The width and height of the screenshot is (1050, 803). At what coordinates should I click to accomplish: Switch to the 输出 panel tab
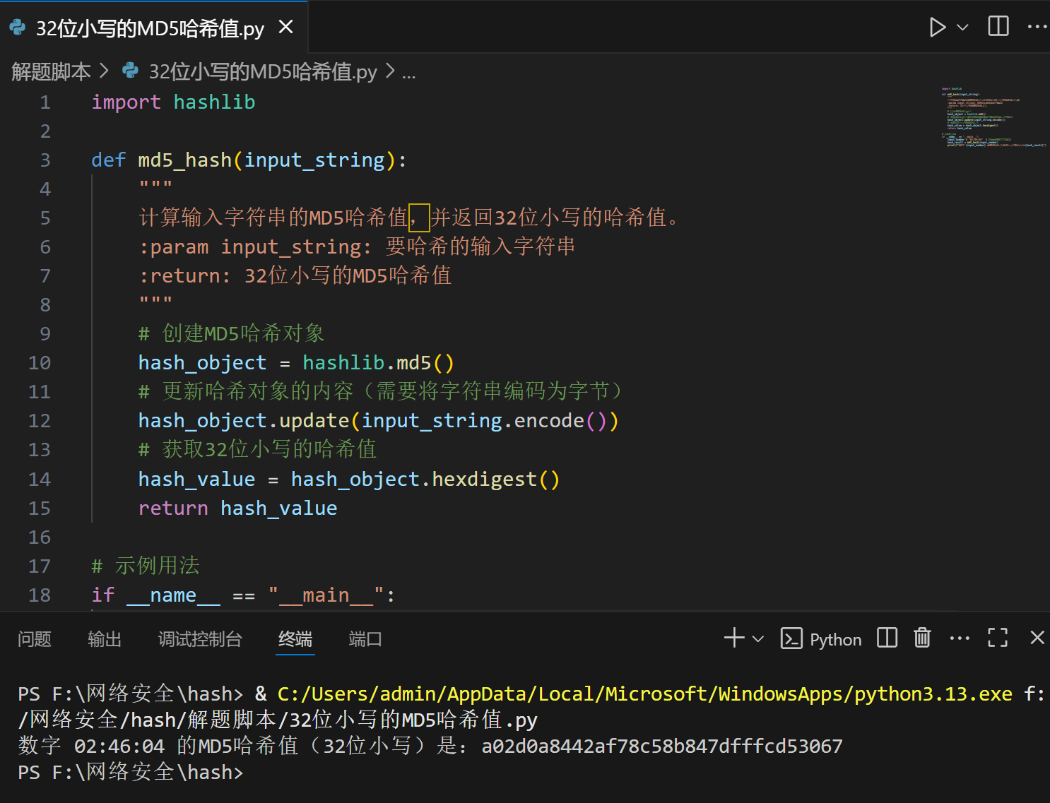(x=105, y=639)
